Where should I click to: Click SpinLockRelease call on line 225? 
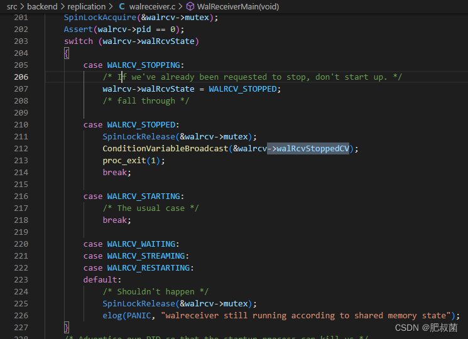(139, 304)
